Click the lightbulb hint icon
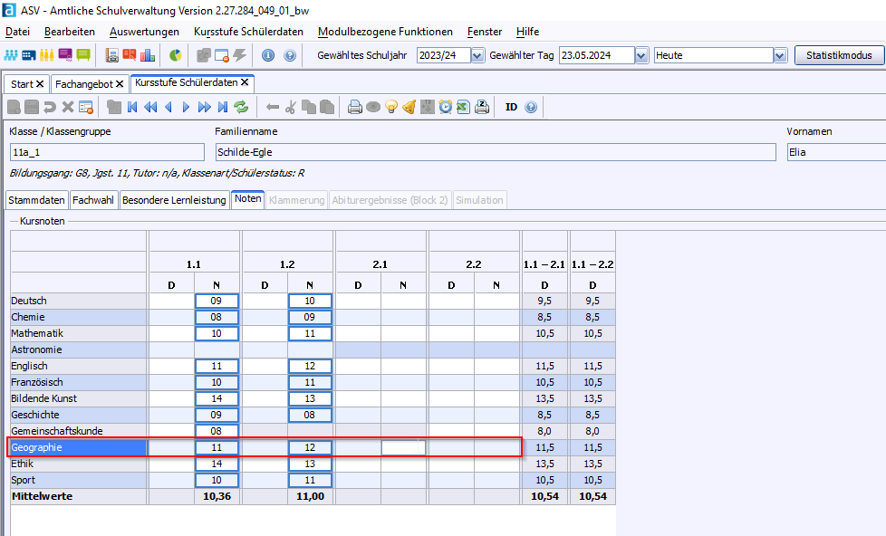 pos(391,107)
